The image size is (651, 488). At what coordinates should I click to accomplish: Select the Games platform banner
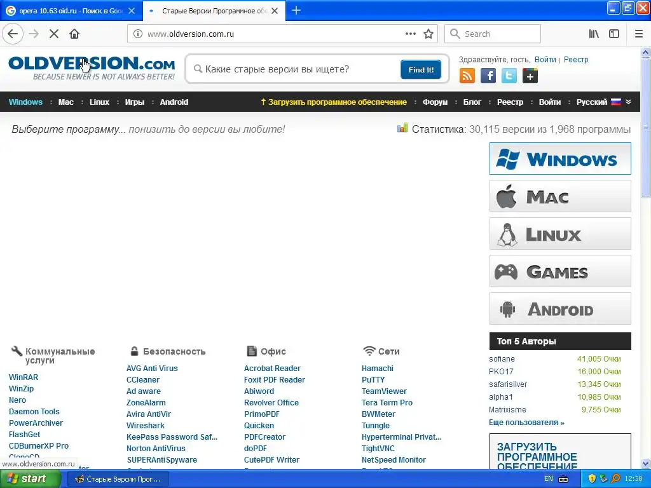tap(560, 271)
